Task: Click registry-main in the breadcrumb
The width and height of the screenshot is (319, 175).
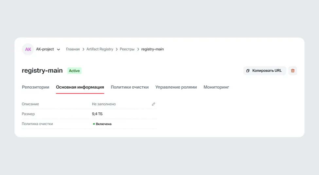Action: point(152,49)
